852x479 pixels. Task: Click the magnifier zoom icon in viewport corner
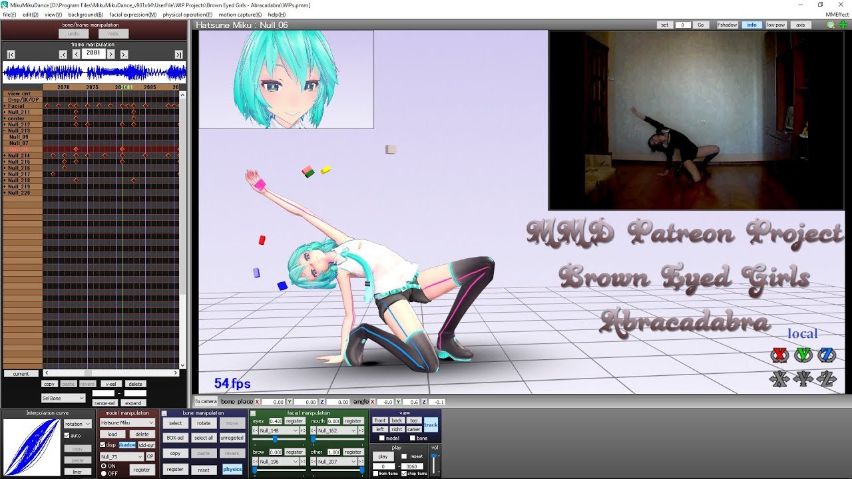point(831,25)
